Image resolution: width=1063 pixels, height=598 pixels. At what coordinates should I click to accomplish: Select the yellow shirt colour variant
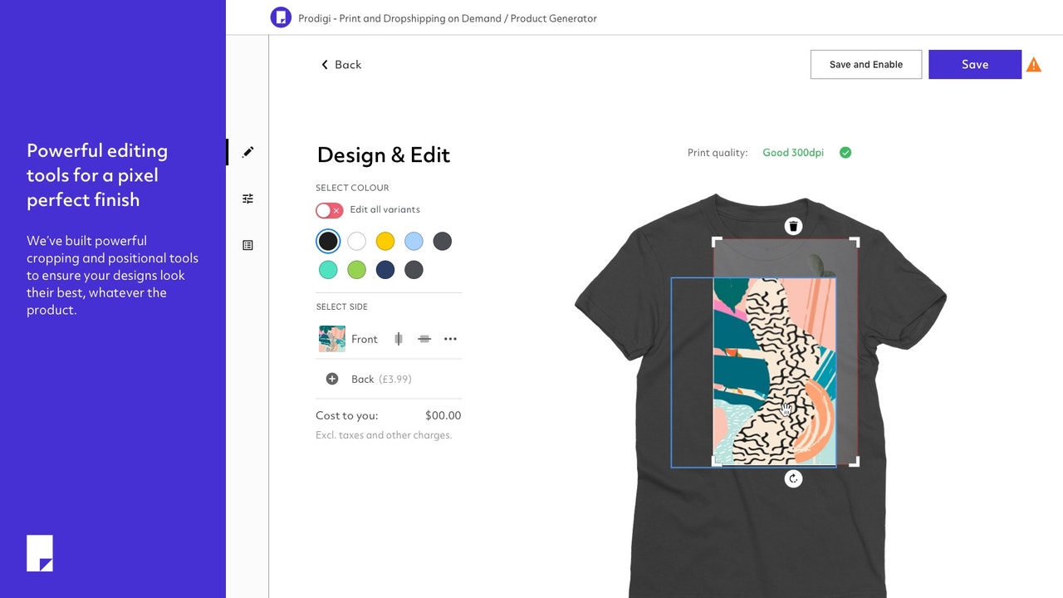385,241
